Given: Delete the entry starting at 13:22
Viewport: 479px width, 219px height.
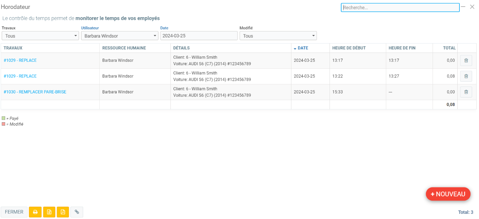Looking at the screenshot, I should [x=466, y=76].
